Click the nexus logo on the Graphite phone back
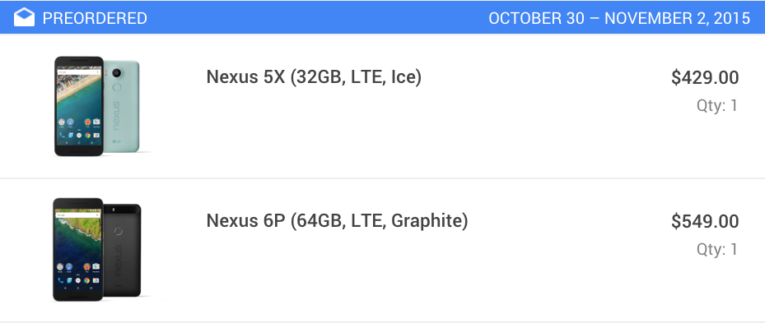This screenshot has height=323, width=765. coord(118,260)
